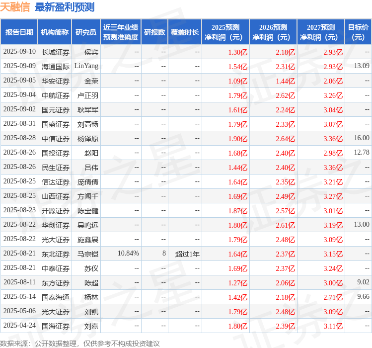Click researcher name 方闻千

coord(88,196)
